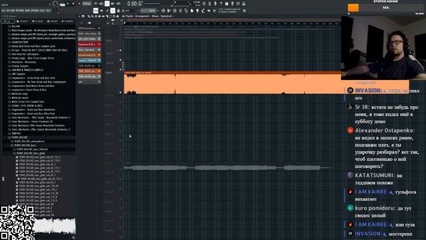Open the View Playlist shortcut icon

tap(163, 11)
